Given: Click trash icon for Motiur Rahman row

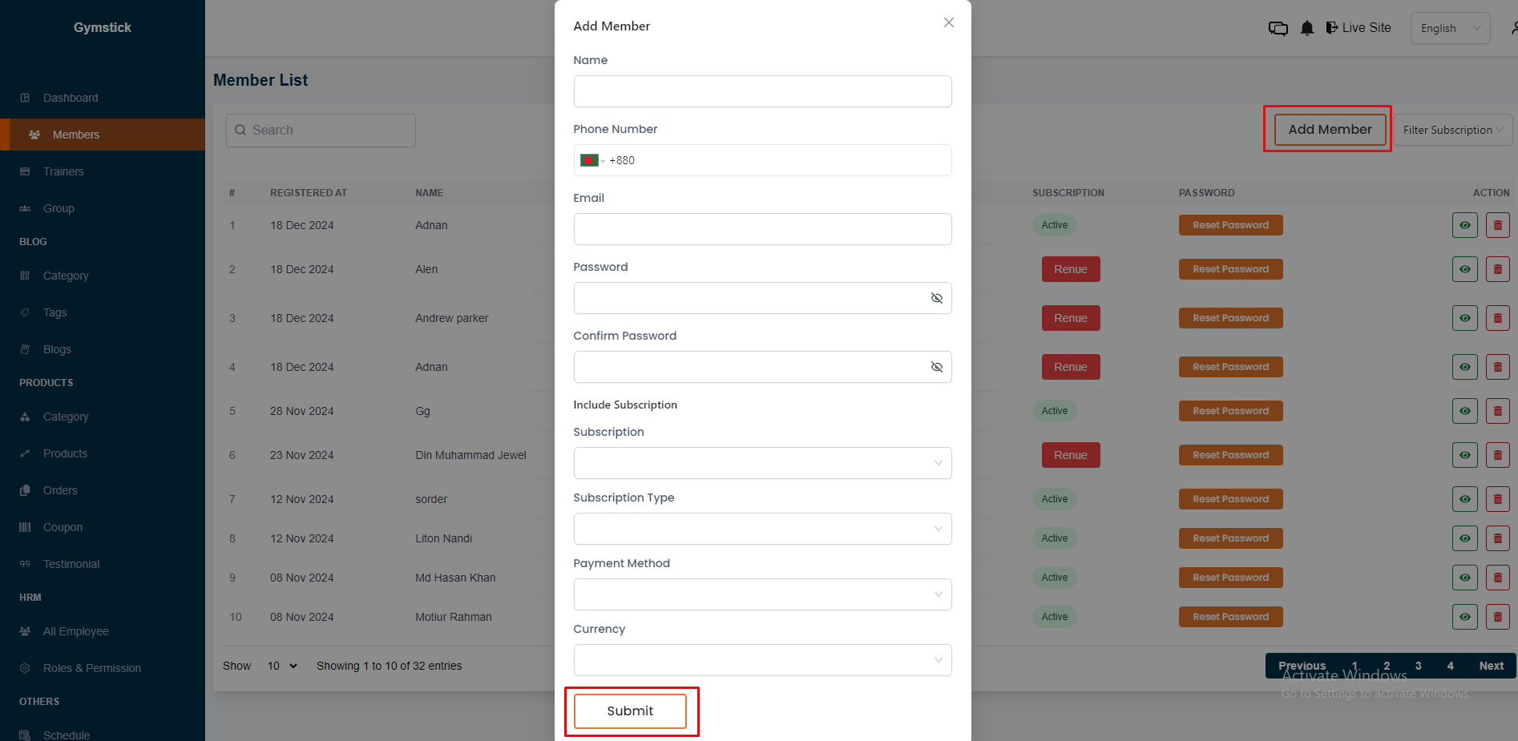Looking at the screenshot, I should click(1497, 617).
